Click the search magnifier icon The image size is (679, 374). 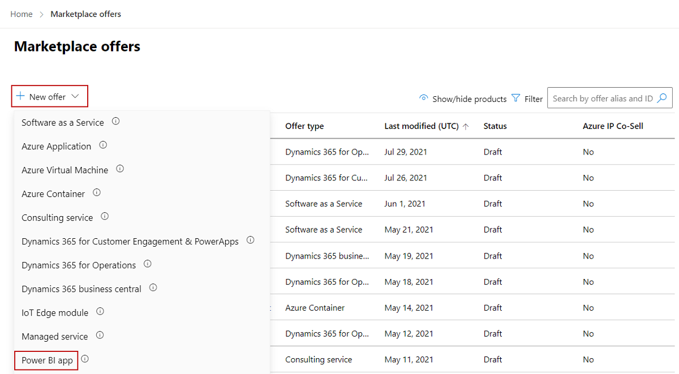[662, 98]
